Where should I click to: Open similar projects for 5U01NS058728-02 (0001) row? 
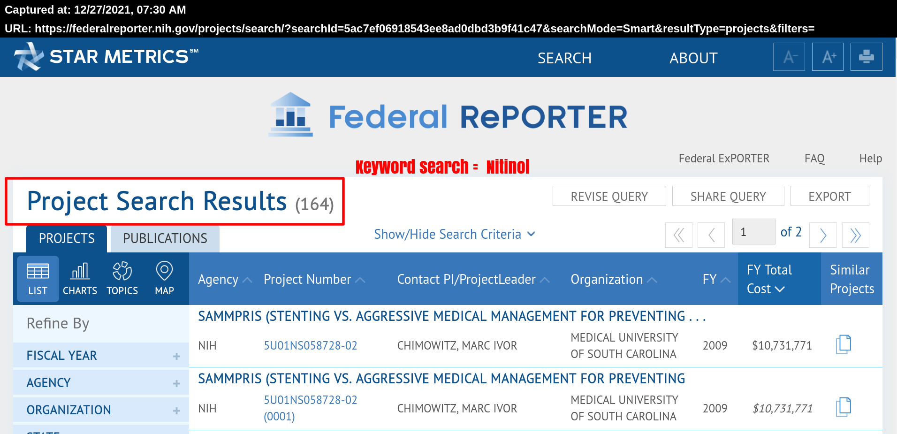pos(844,407)
